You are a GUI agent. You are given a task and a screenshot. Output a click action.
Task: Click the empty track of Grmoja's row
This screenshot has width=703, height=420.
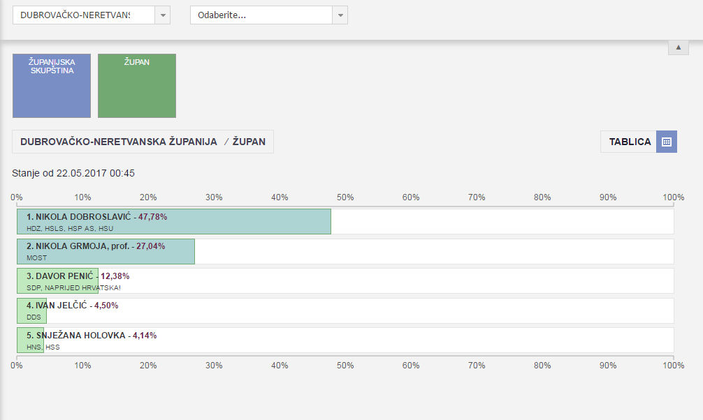[433, 252]
